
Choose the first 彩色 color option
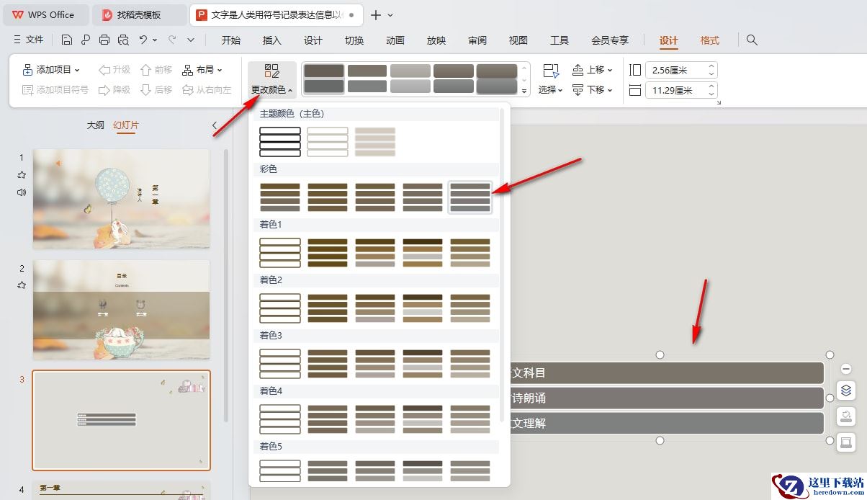pos(280,197)
